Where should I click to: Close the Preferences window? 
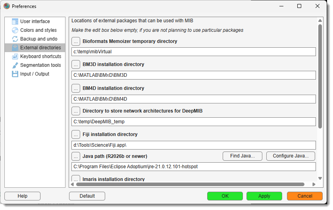[x=318, y=6]
